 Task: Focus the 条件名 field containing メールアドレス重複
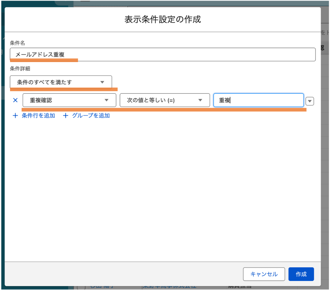pos(162,55)
